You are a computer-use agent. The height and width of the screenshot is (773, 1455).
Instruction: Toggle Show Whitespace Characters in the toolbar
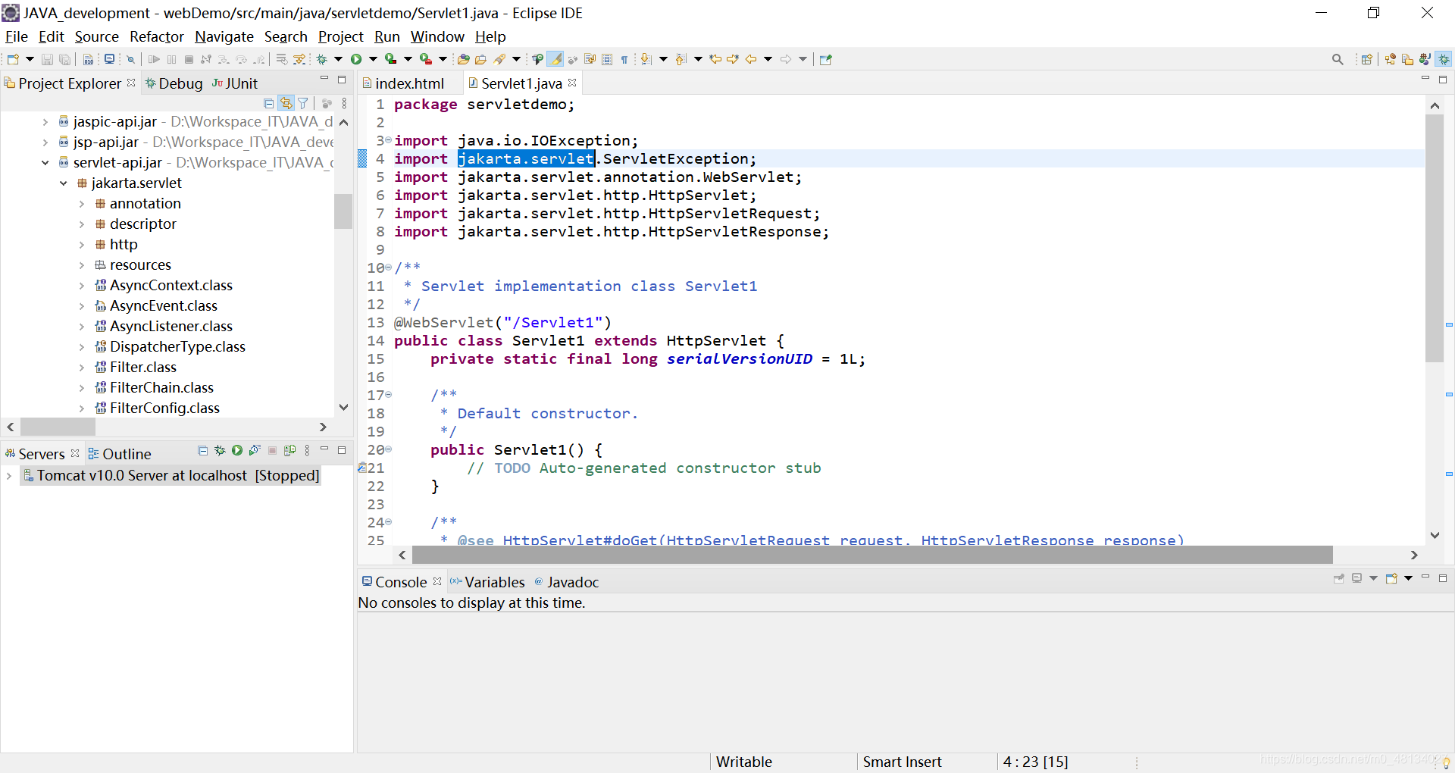click(625, 58)
